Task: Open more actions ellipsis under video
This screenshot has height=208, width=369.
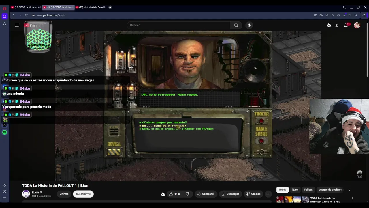Action: tap(268, 194)
